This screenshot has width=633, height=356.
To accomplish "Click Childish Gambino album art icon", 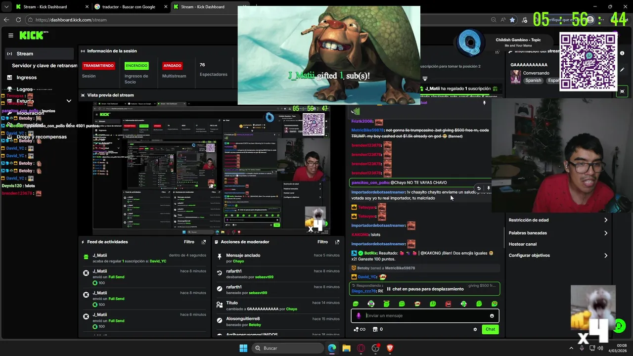I will [470, 43].
